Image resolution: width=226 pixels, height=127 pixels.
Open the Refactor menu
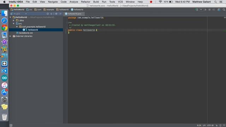click(x=85, y=2)
